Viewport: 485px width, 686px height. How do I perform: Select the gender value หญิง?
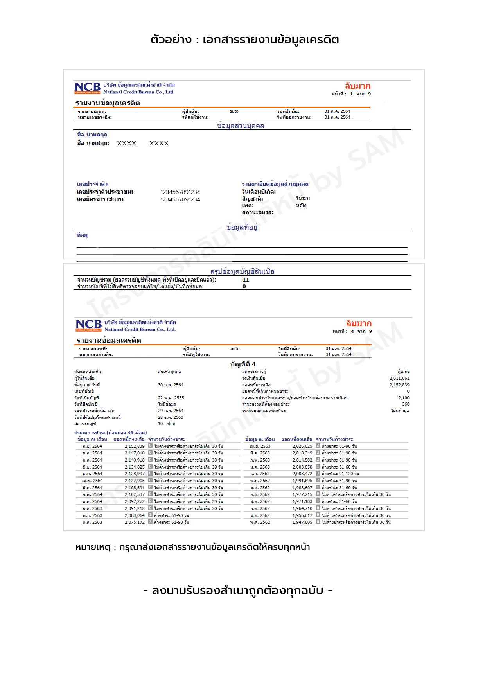coord(301,206)
